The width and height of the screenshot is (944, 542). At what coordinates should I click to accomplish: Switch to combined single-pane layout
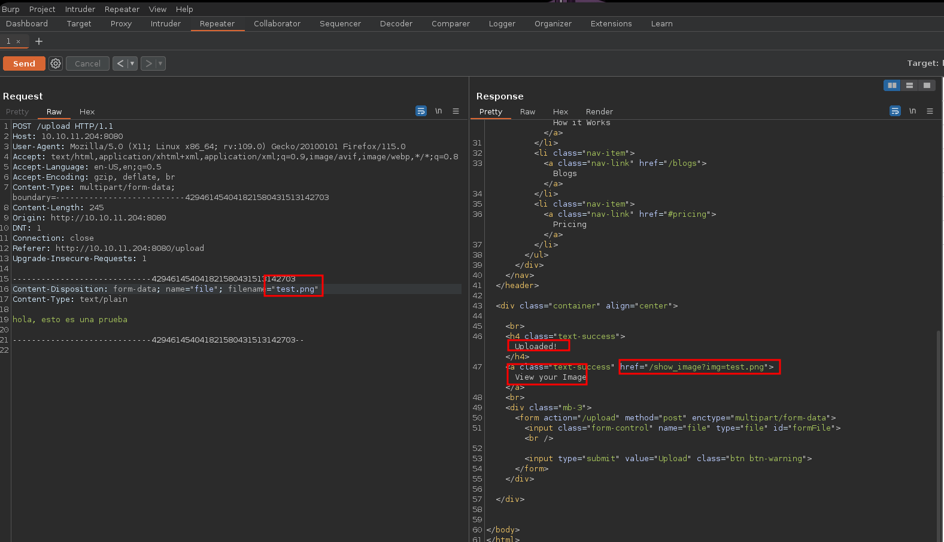coord(927,86)
